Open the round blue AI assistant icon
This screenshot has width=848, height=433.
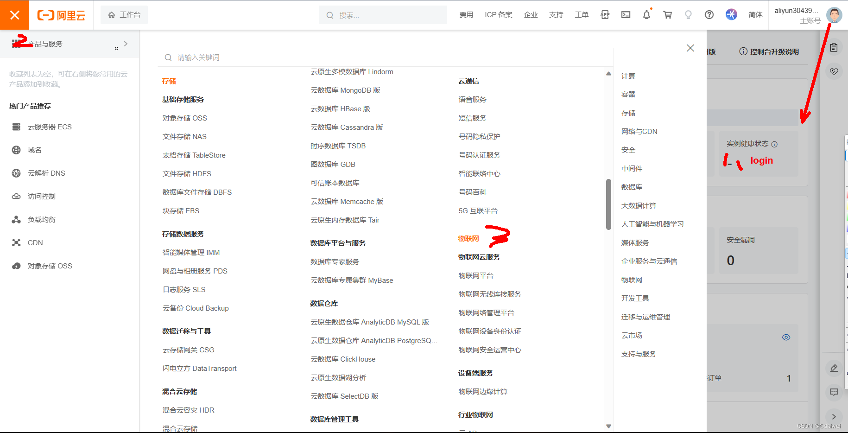(x=731, y=15)
